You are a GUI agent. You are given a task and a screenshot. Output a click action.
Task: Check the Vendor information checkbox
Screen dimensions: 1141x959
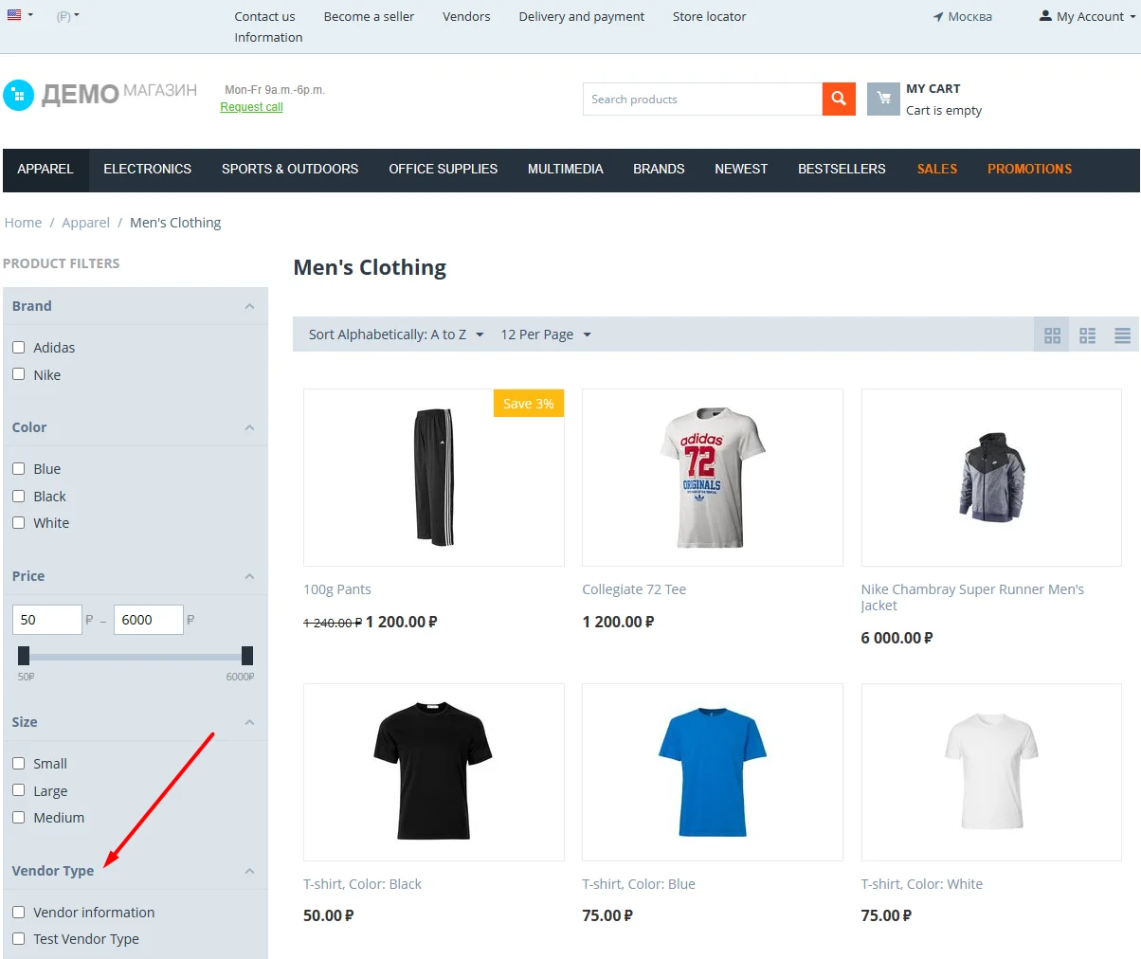click(x=18, y=912)
